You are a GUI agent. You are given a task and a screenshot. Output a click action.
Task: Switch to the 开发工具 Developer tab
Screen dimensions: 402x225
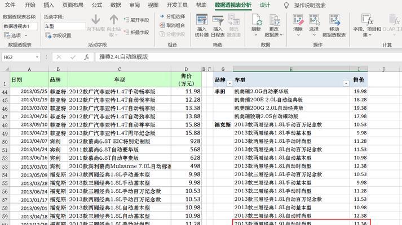[x=177, y=5]
